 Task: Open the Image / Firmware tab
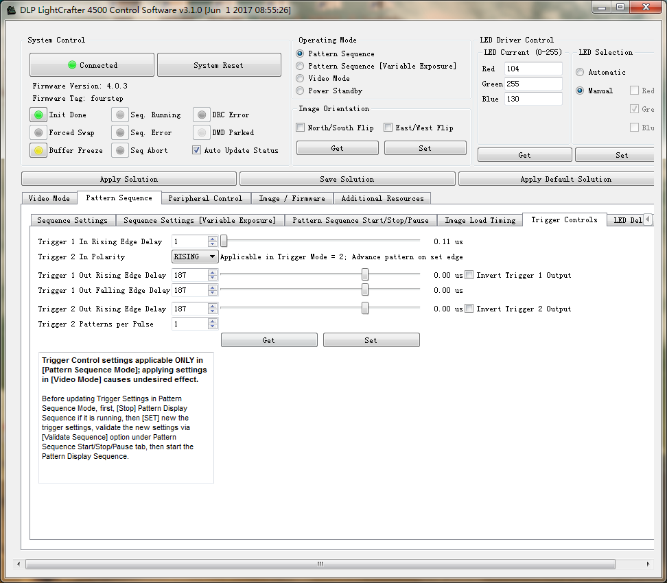[292, 198]
